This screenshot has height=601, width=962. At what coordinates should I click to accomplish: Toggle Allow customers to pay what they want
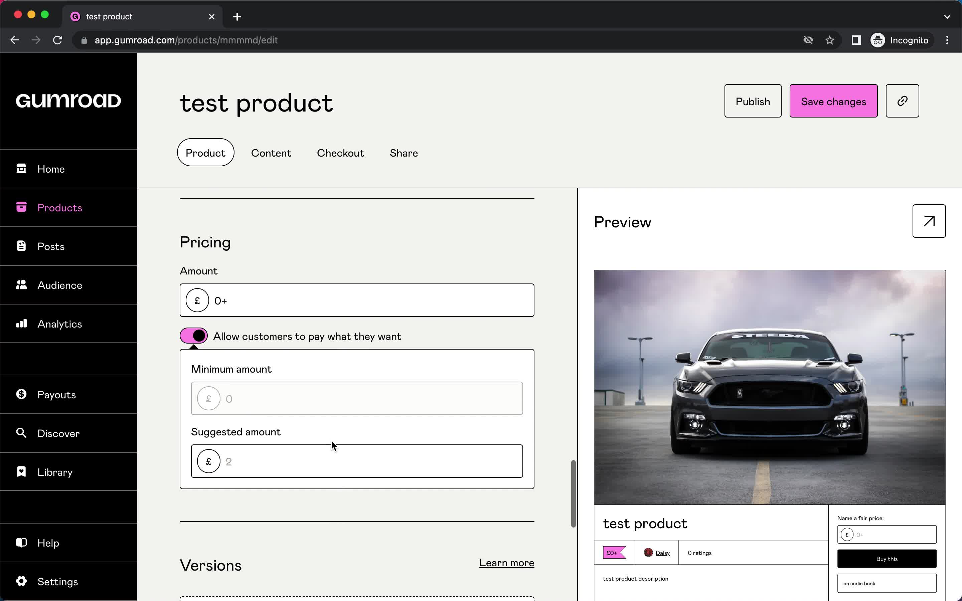[x=194, y=336]
